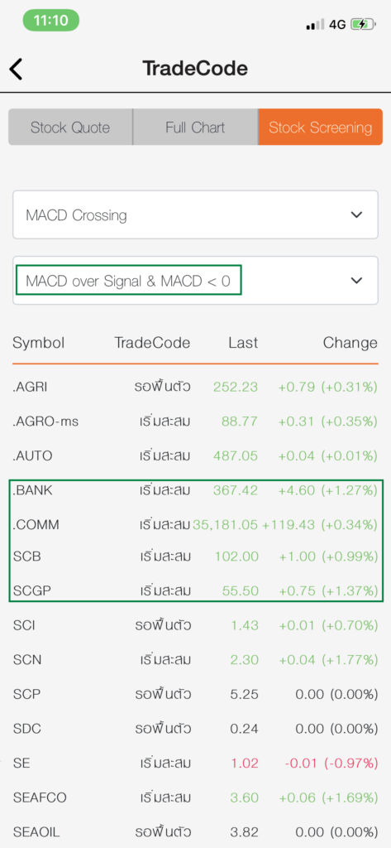Image resolution: width=391 pixels, height=848 pixels.
Task: Open the .COMM index row
Action: click(195, 524)
